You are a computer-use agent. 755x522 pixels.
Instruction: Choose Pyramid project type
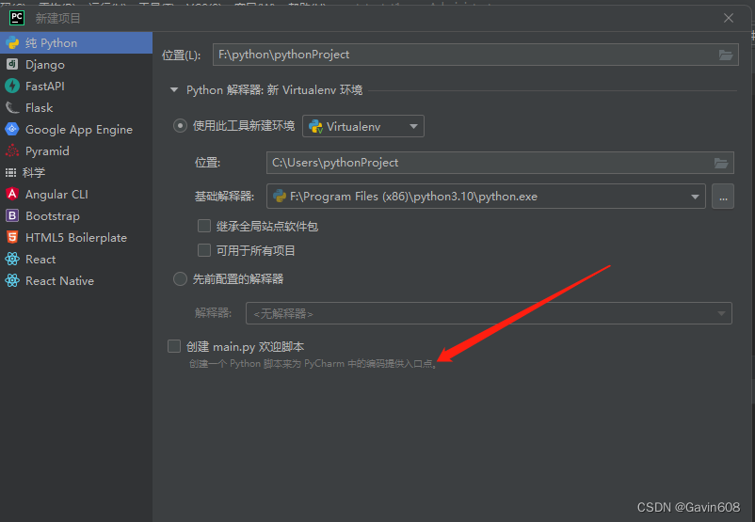(x=76, y=151)
